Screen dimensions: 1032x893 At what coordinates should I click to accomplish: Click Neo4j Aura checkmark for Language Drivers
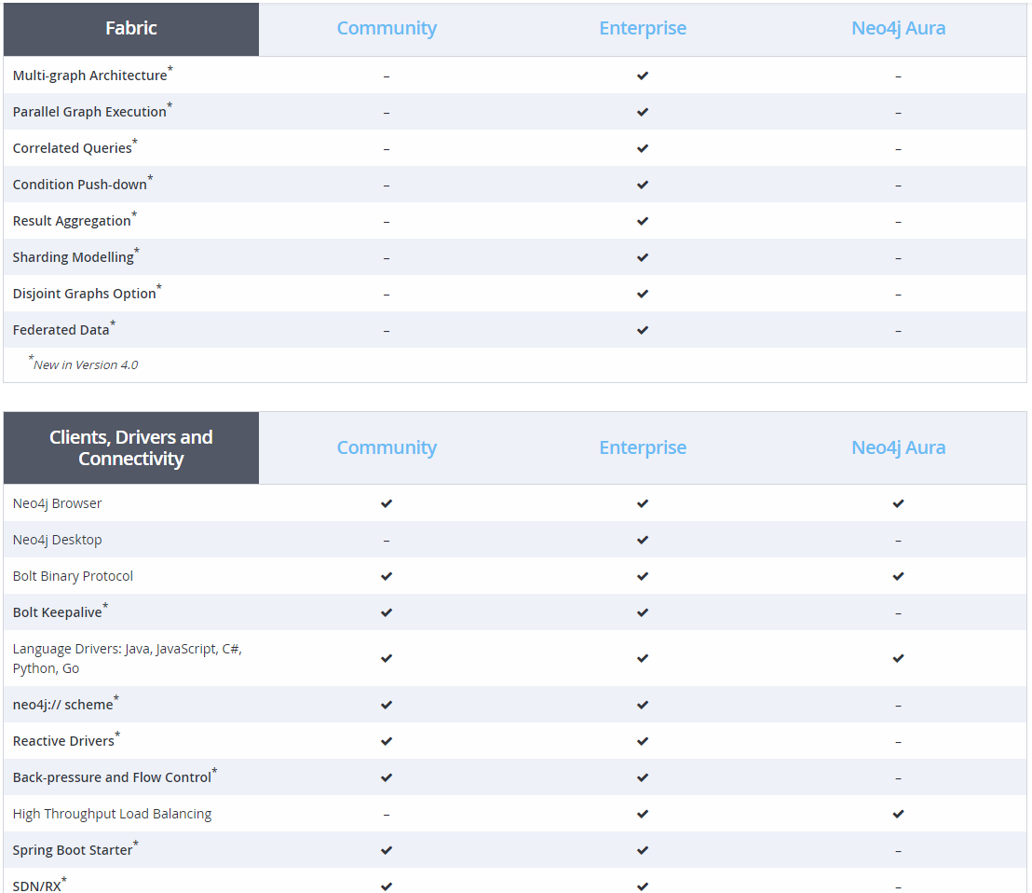(899, 658)
